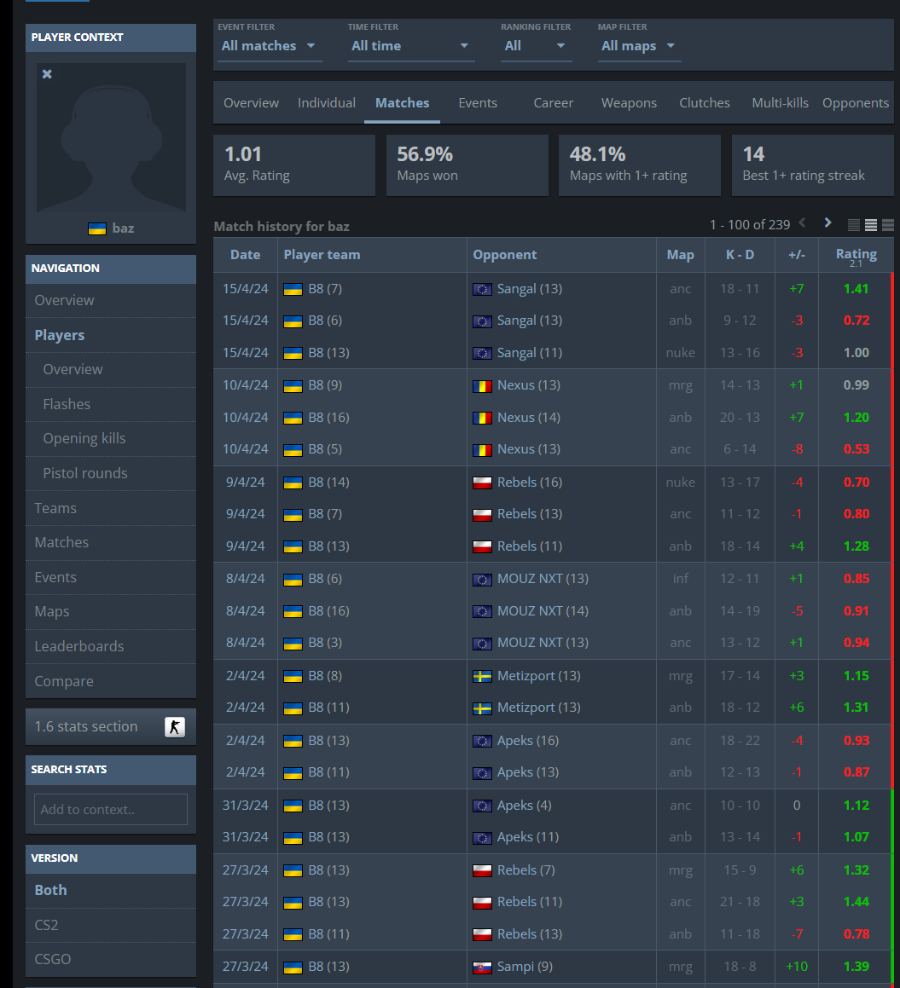Remove baz from player context with X
Image resolution: width=900 pixels, height=988 pixels.
point(47,74)
